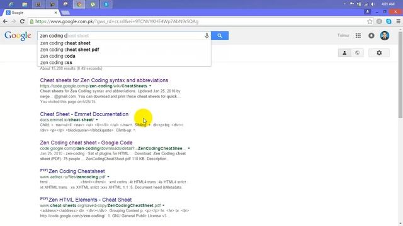403x226 pixels.
Task: Click the Chrome user profile button
Action: (368, 11)
